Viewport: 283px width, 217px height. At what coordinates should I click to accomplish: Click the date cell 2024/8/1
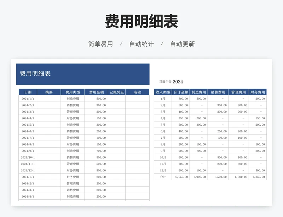28,144
